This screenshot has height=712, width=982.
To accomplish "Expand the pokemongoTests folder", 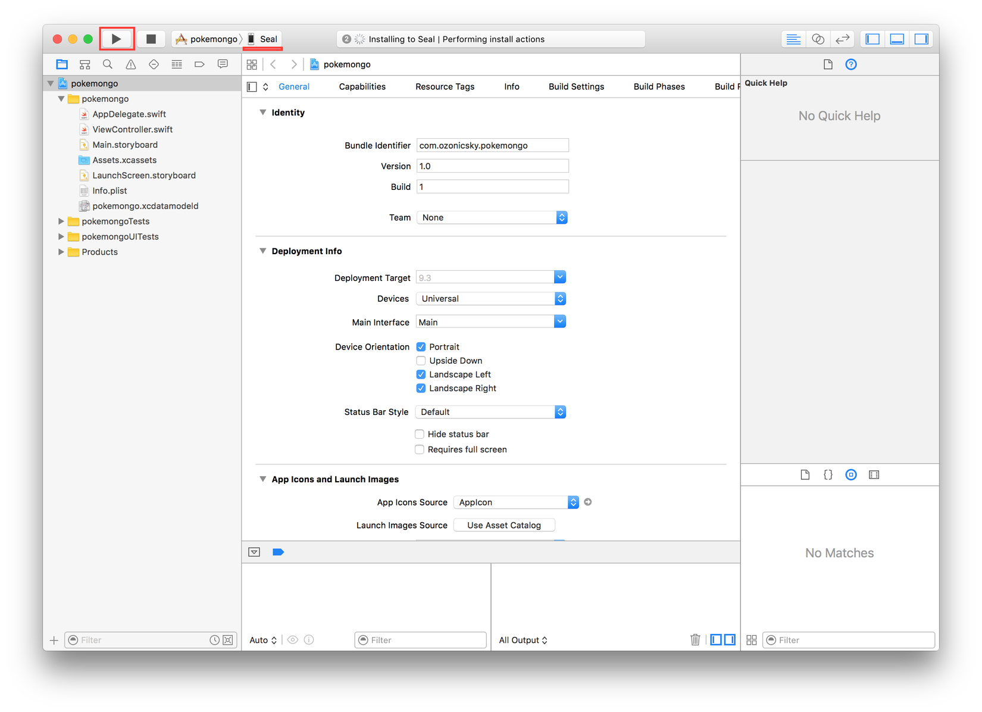I will point(61,221).
